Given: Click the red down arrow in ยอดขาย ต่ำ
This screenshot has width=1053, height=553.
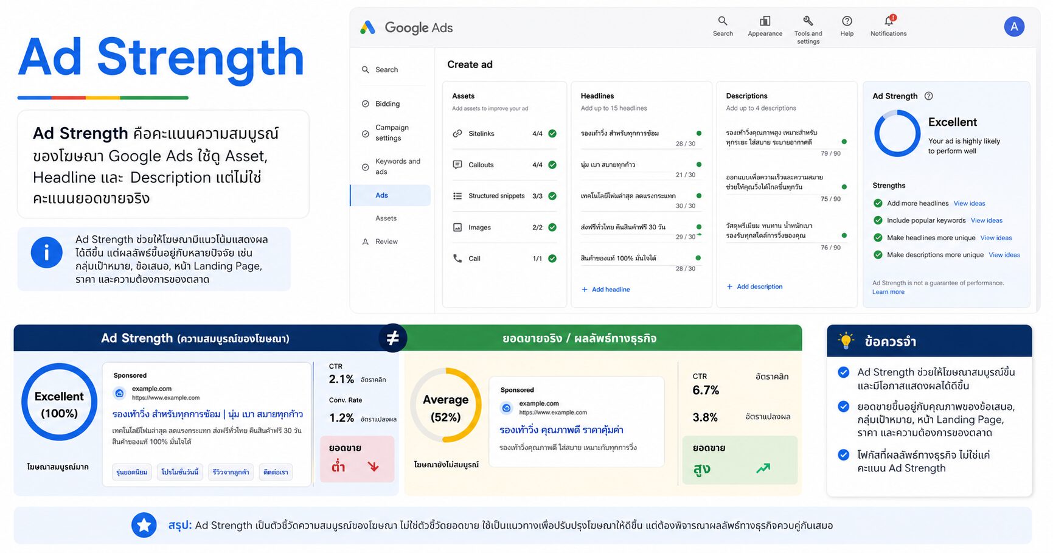Looking at the screenshot, I should click(374, 467).
